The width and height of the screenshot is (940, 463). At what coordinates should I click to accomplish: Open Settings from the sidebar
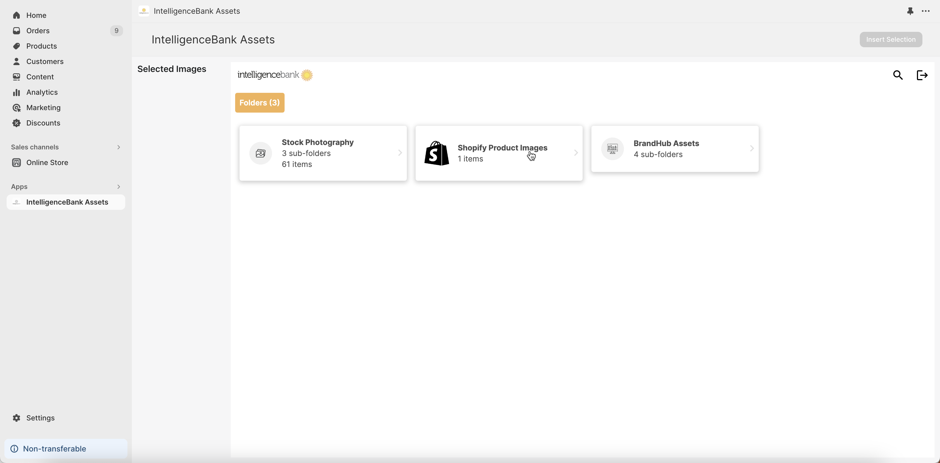tap(40, 418)
